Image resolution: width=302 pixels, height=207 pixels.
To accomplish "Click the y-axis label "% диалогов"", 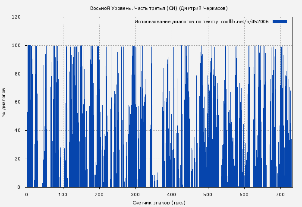I will (4, 102).
